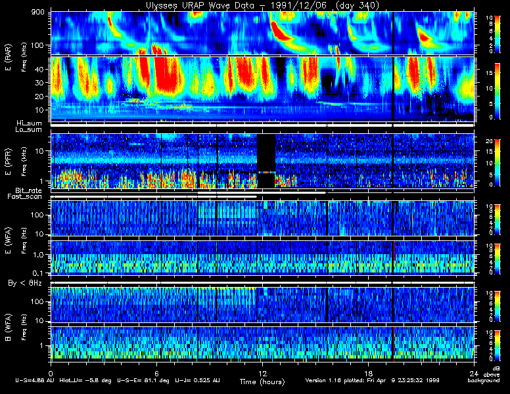The image size is (510, 394).
Task: Click the "0" hour tick on time axis
Action: (x=51, y=373)
